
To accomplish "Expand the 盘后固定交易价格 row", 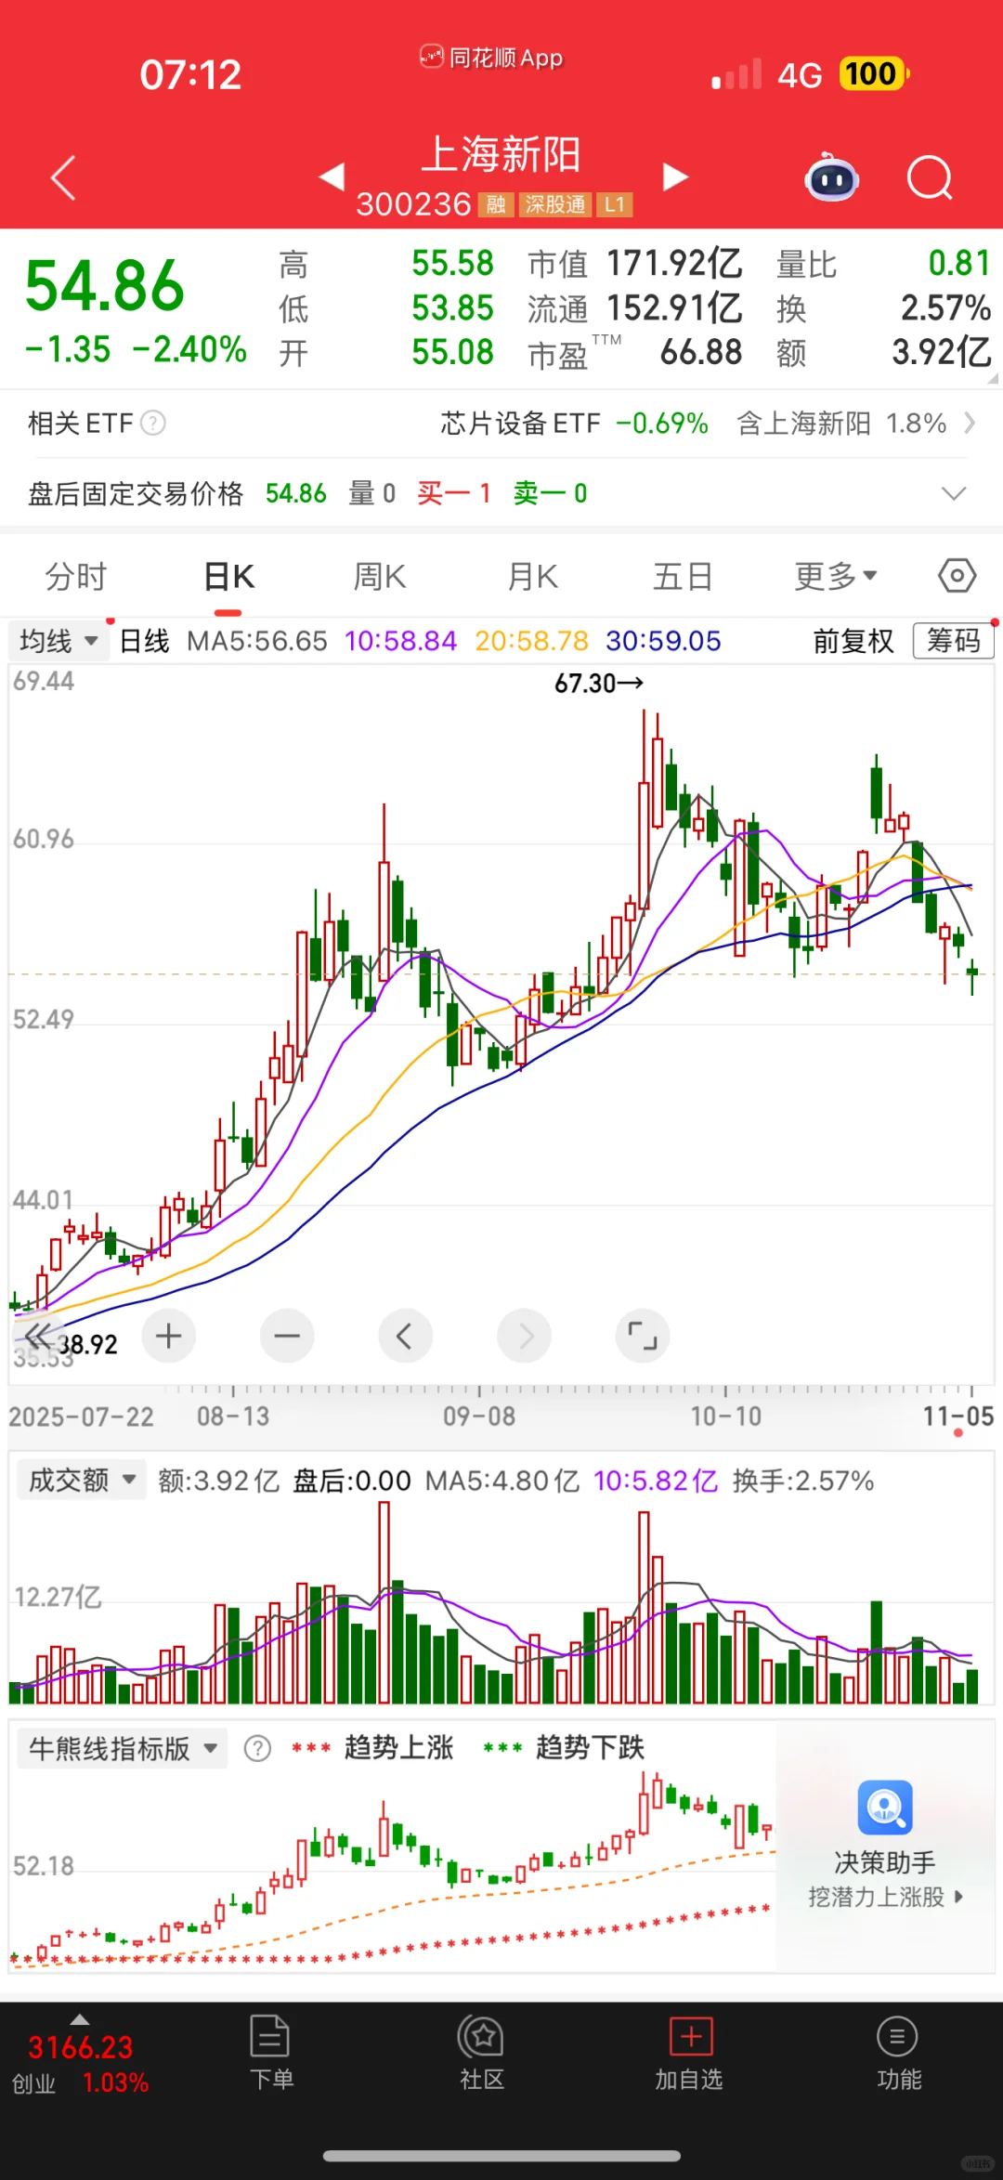I will point(955,493).
